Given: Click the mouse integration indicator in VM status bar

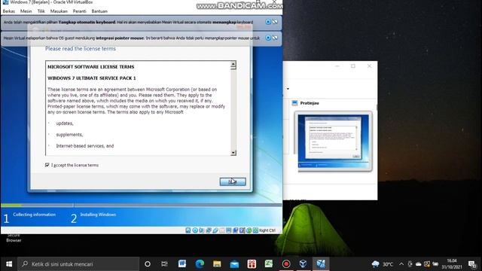Looking at the screenshot, I should [249, 230].
